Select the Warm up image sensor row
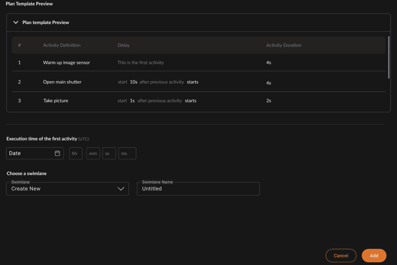This screenshot has width=397, height=265. tap(198, 63)
